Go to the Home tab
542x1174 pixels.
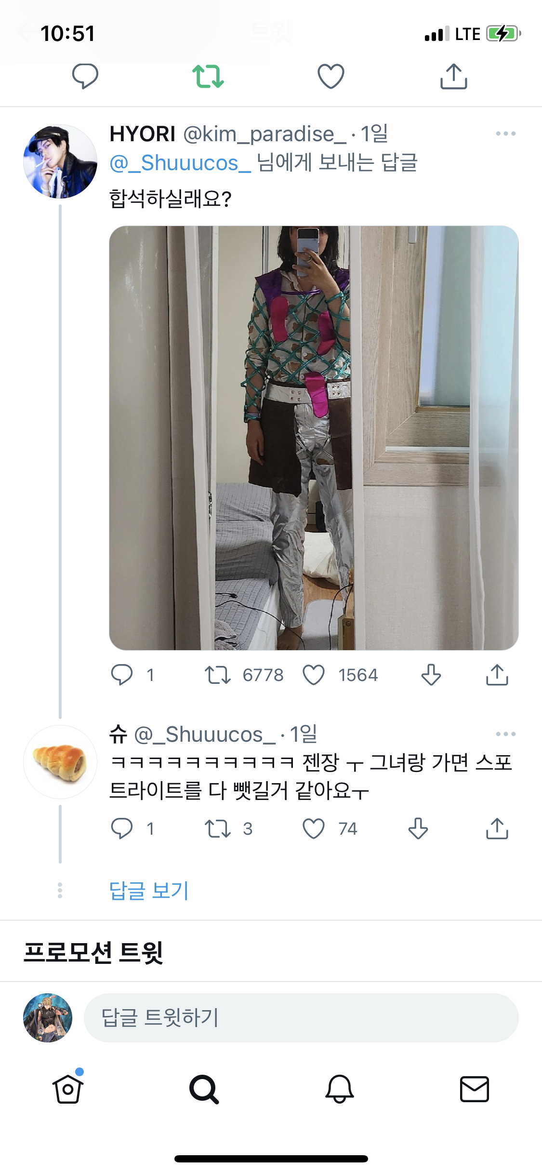(68, 1089)
